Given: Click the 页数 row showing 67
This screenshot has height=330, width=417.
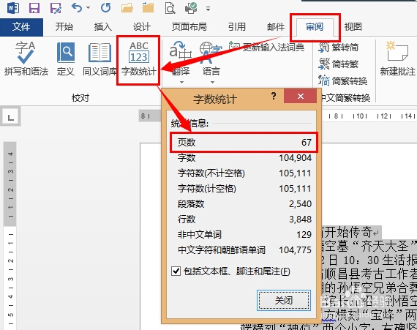Looking at the screenshot, I should [x=244, y=142].
